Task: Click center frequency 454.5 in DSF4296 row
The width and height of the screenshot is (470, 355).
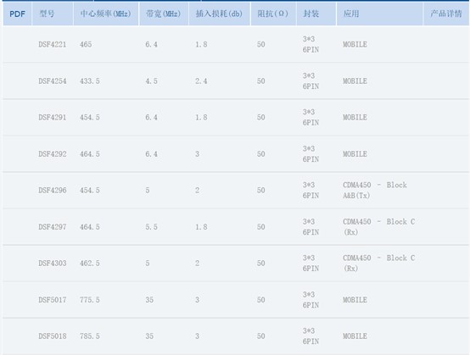Action: pos(90,191)
